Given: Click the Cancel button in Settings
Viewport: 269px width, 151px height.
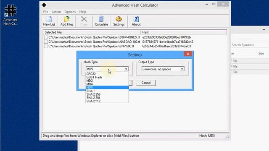Looking at the screenshot, I should 146,83.
